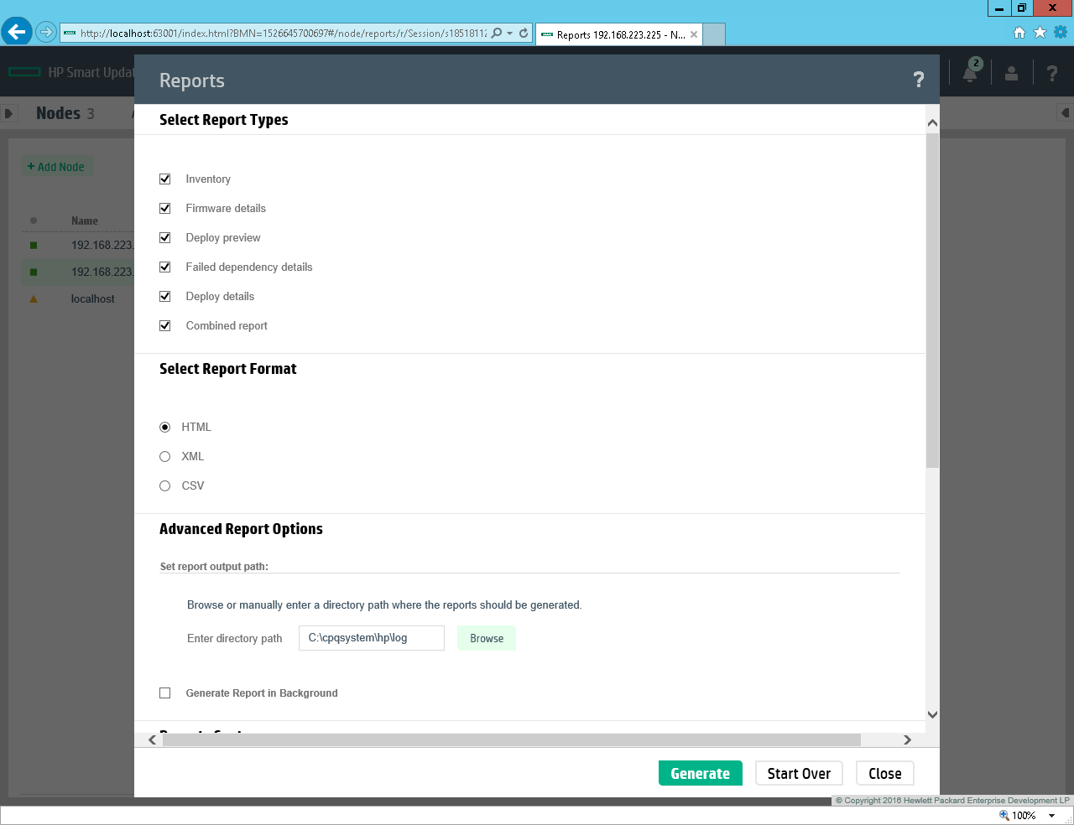Uncheck the Firmware details checkbox

165,208
